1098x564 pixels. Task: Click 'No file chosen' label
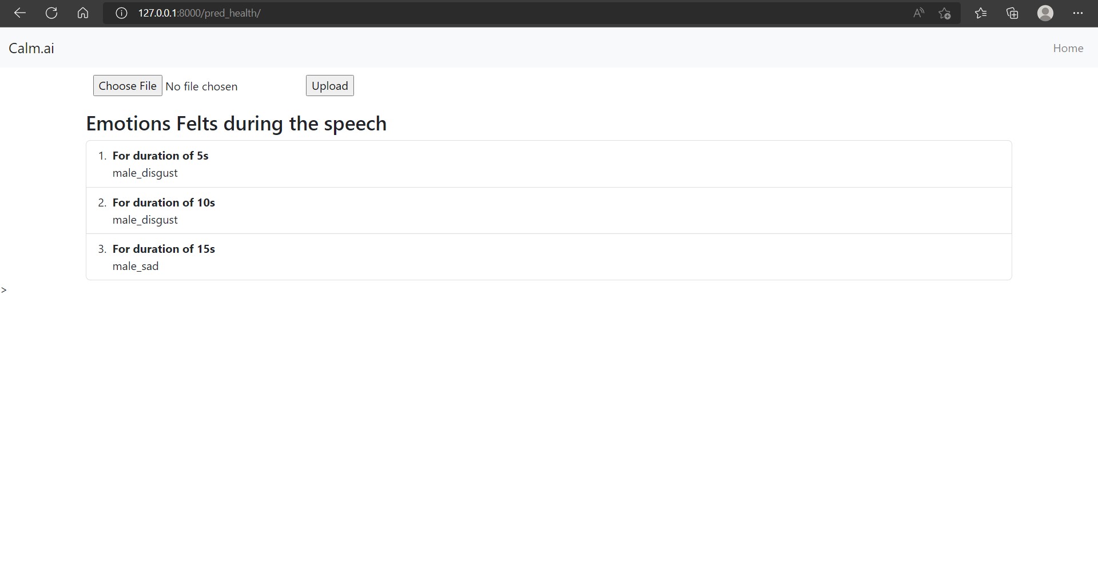(201, 86)
